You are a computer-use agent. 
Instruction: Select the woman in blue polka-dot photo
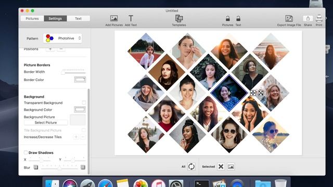[x=229, y=93]
